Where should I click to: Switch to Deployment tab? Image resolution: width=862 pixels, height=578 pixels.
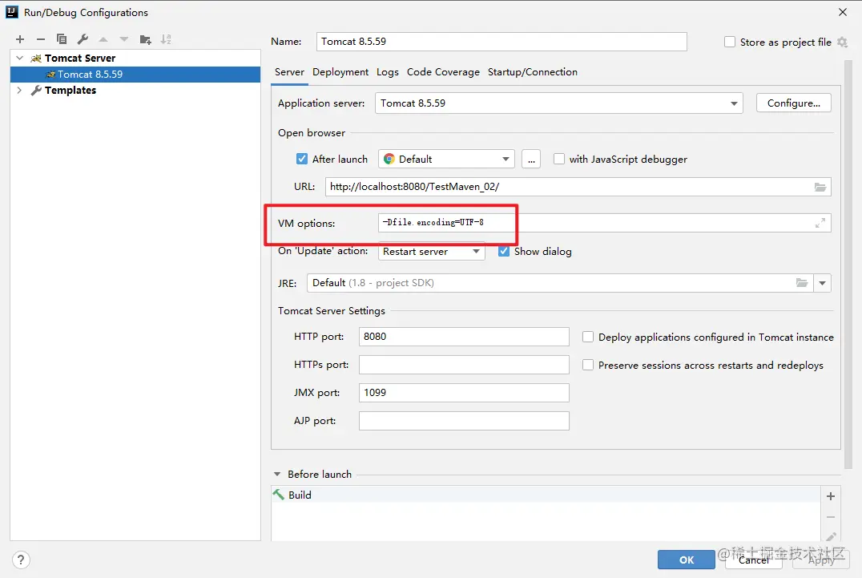(x=340, y=72)
